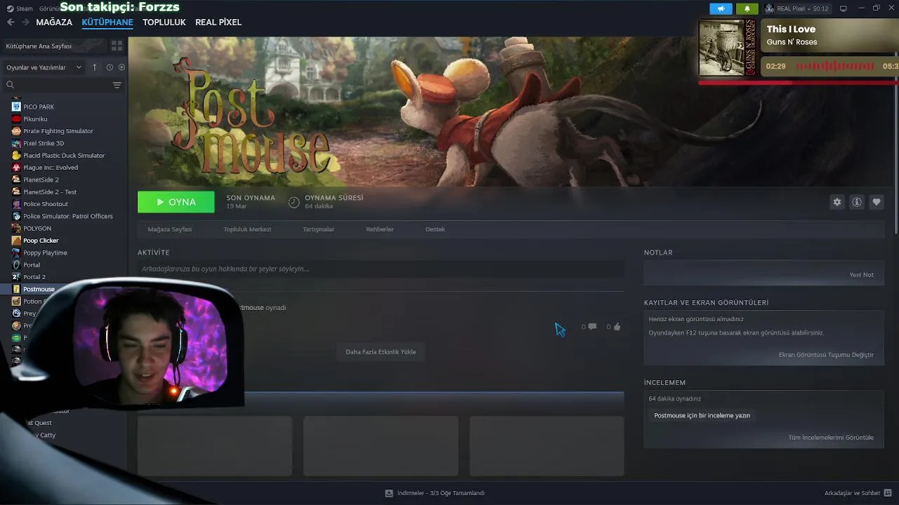Thumbs up the Postmouse activity post

click(x=617, y=327)
